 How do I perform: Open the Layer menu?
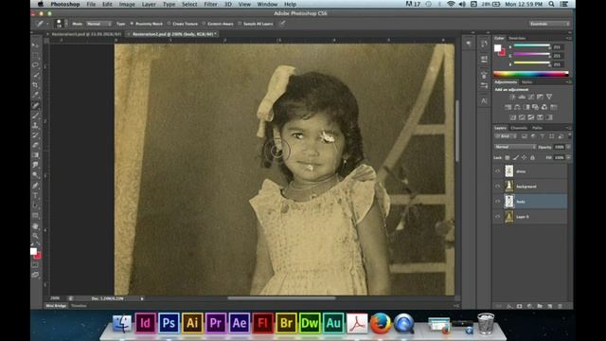tap(149, 4)
